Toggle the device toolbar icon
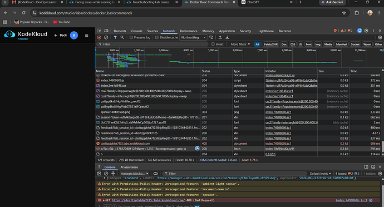Viewport: 384px width, 207px height. [106, 31]
